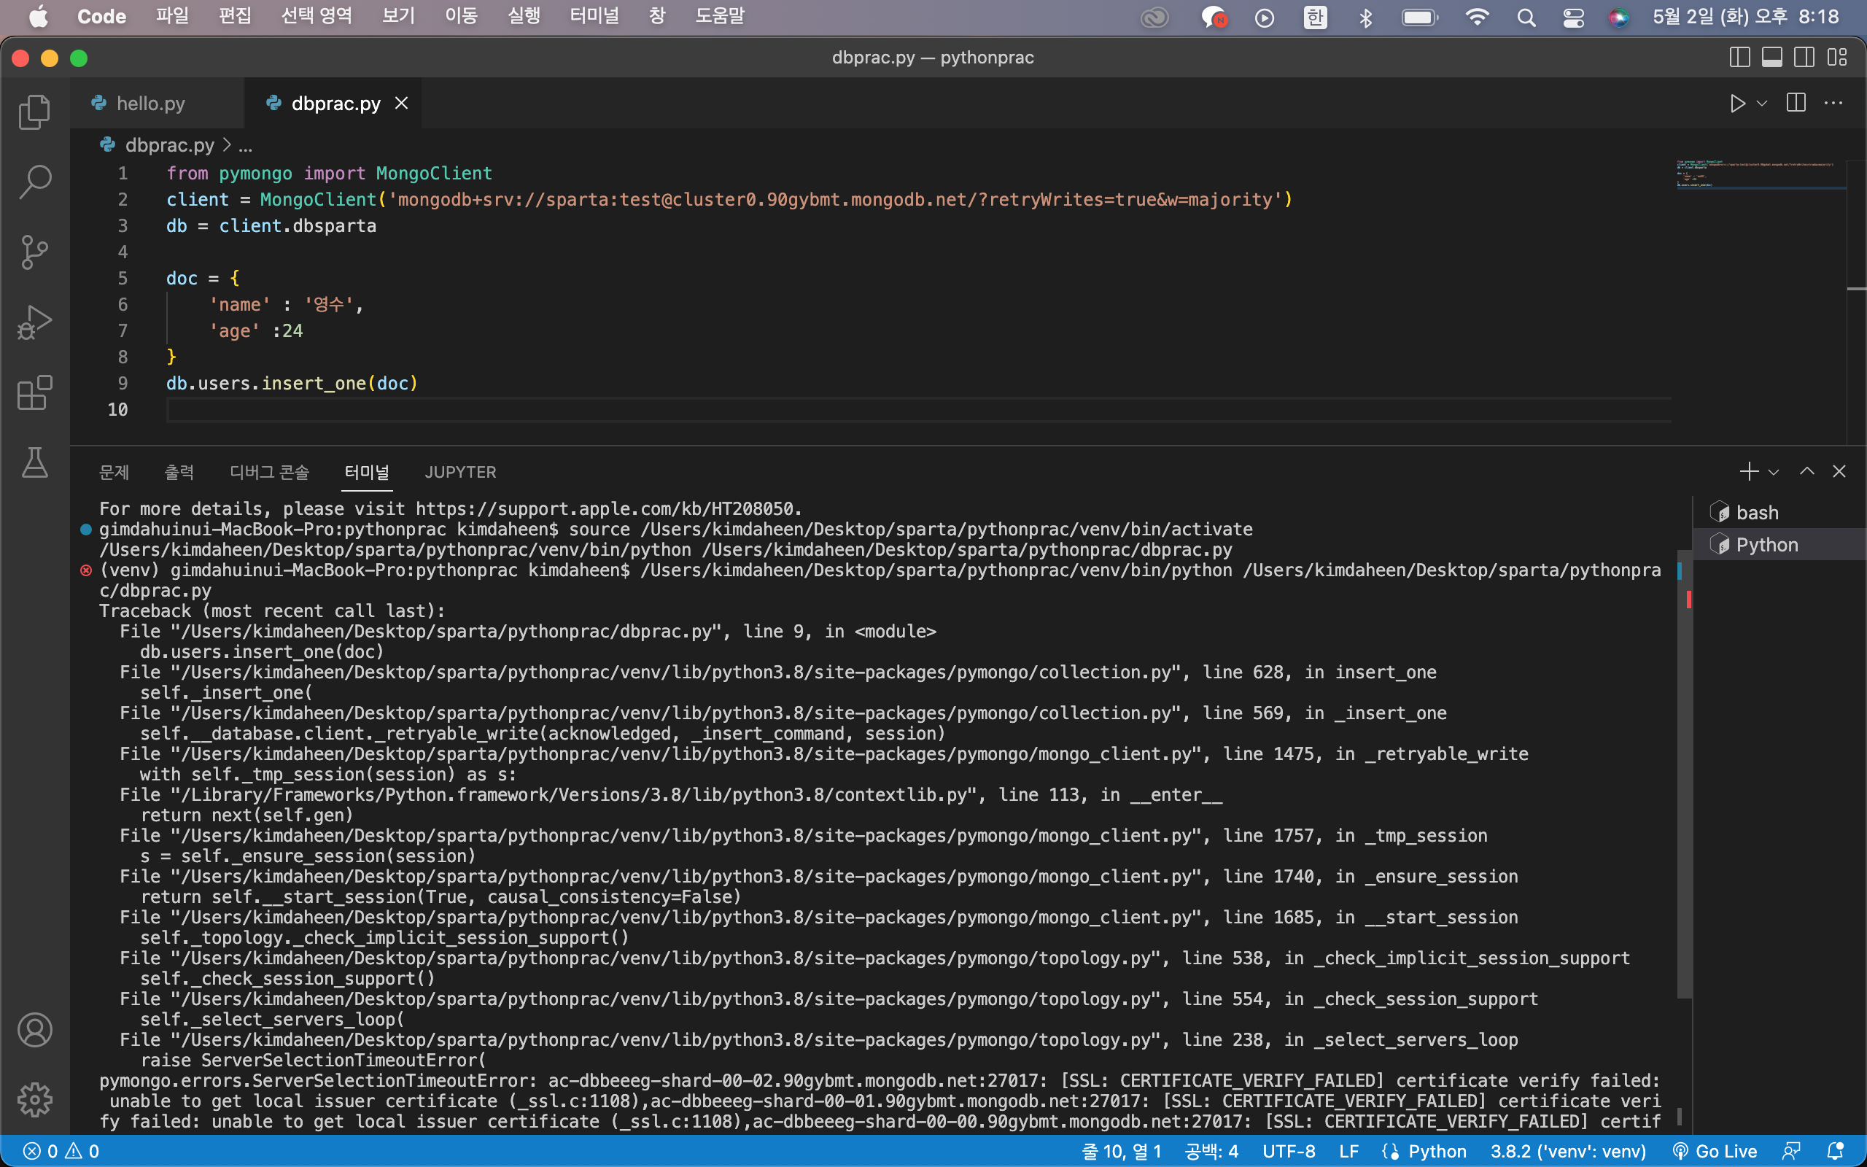1867x1167 pixels.
Task: Change LF end of line sequence
Action: pyautogui.click(x=1349, y=1152)
